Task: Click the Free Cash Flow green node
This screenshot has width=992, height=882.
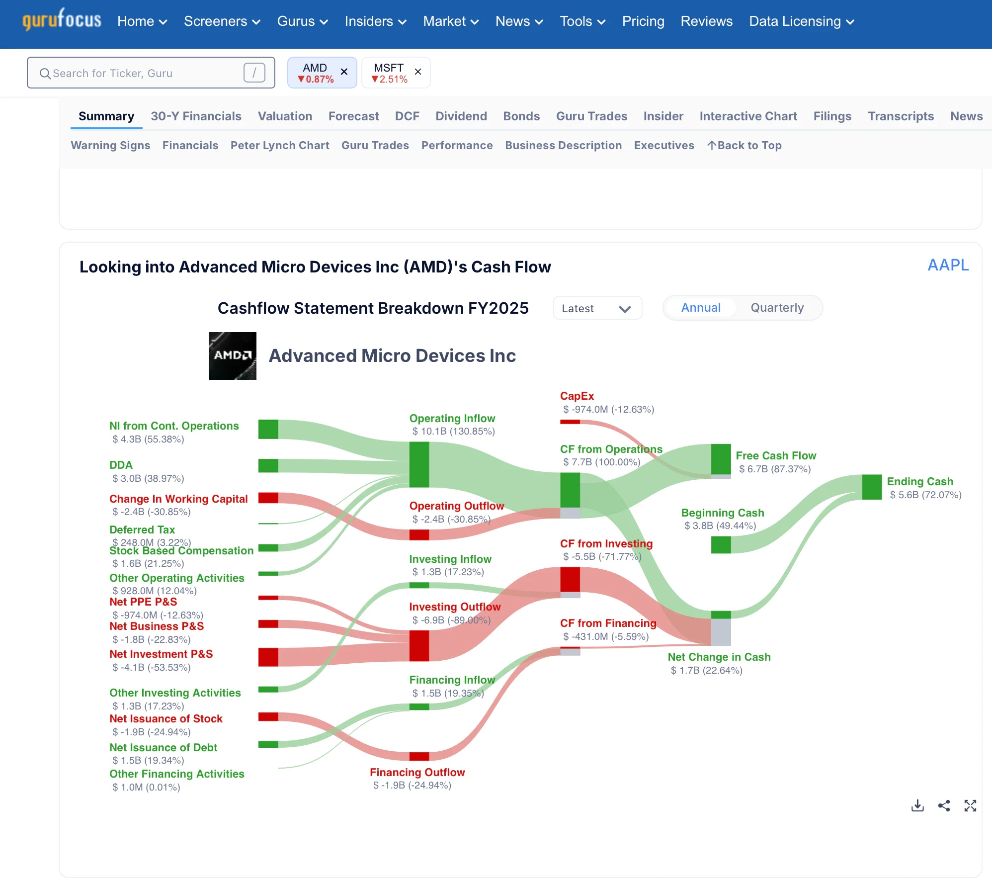Action: [721, 459]
